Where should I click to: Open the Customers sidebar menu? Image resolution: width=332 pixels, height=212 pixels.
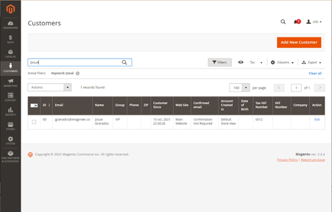pyautogui.click(x=11, y=68)
